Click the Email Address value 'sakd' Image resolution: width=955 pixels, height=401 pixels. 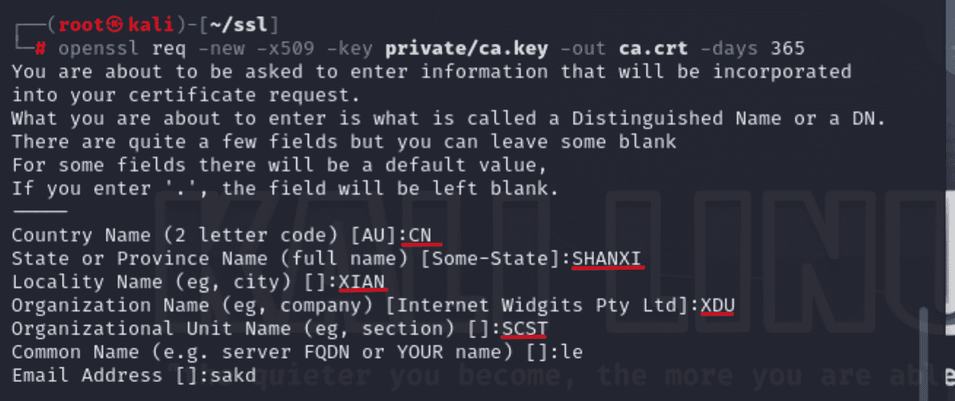pos(233,375)
